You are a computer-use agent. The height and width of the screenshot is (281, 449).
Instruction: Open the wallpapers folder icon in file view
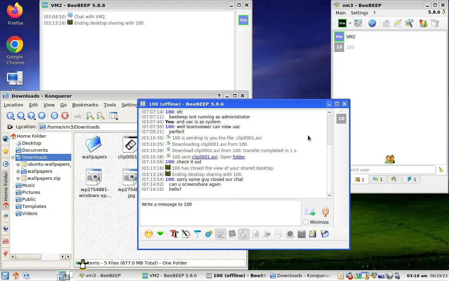(x=94, y=144)
